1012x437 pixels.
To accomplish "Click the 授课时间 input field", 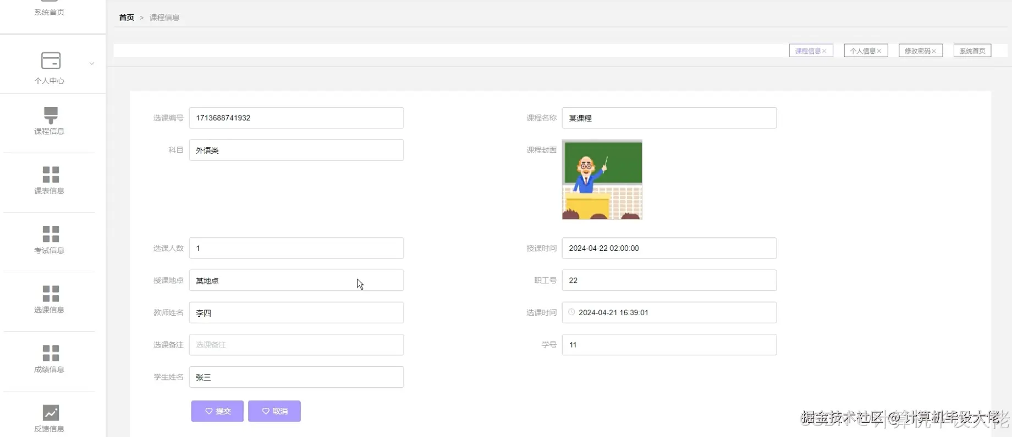I will (669, 248).
